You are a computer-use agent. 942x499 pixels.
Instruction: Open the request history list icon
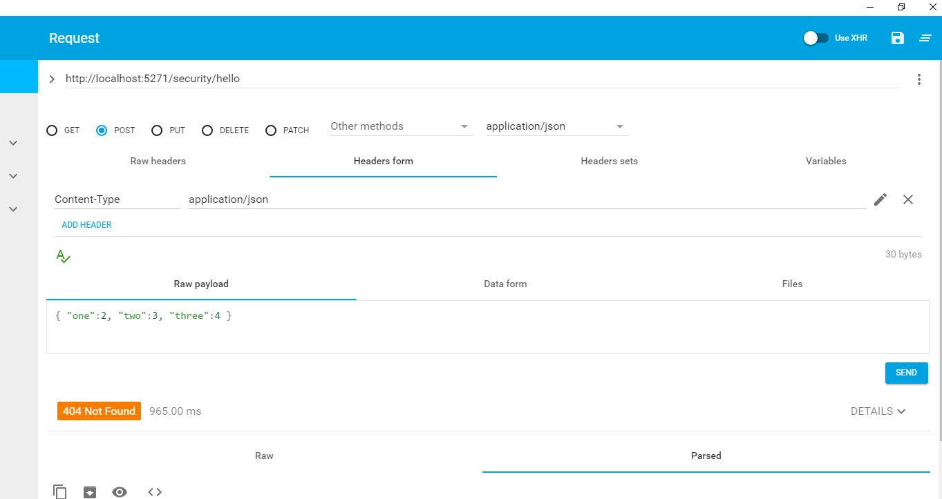(925, 38)
